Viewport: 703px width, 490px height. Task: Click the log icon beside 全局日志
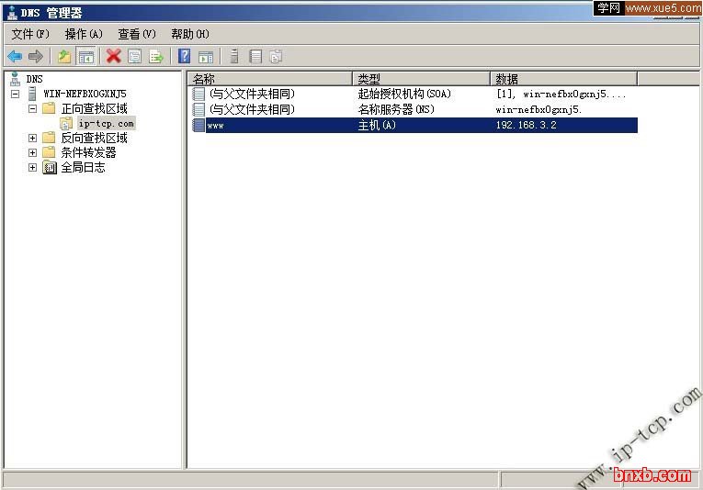(x=50, y=167)
